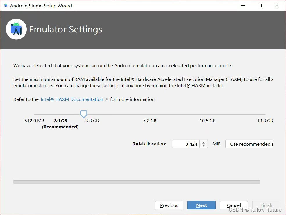Go back with the Previous button
Image resolution: width=286 pixels, height=215 pixels.
pos(169,205)
